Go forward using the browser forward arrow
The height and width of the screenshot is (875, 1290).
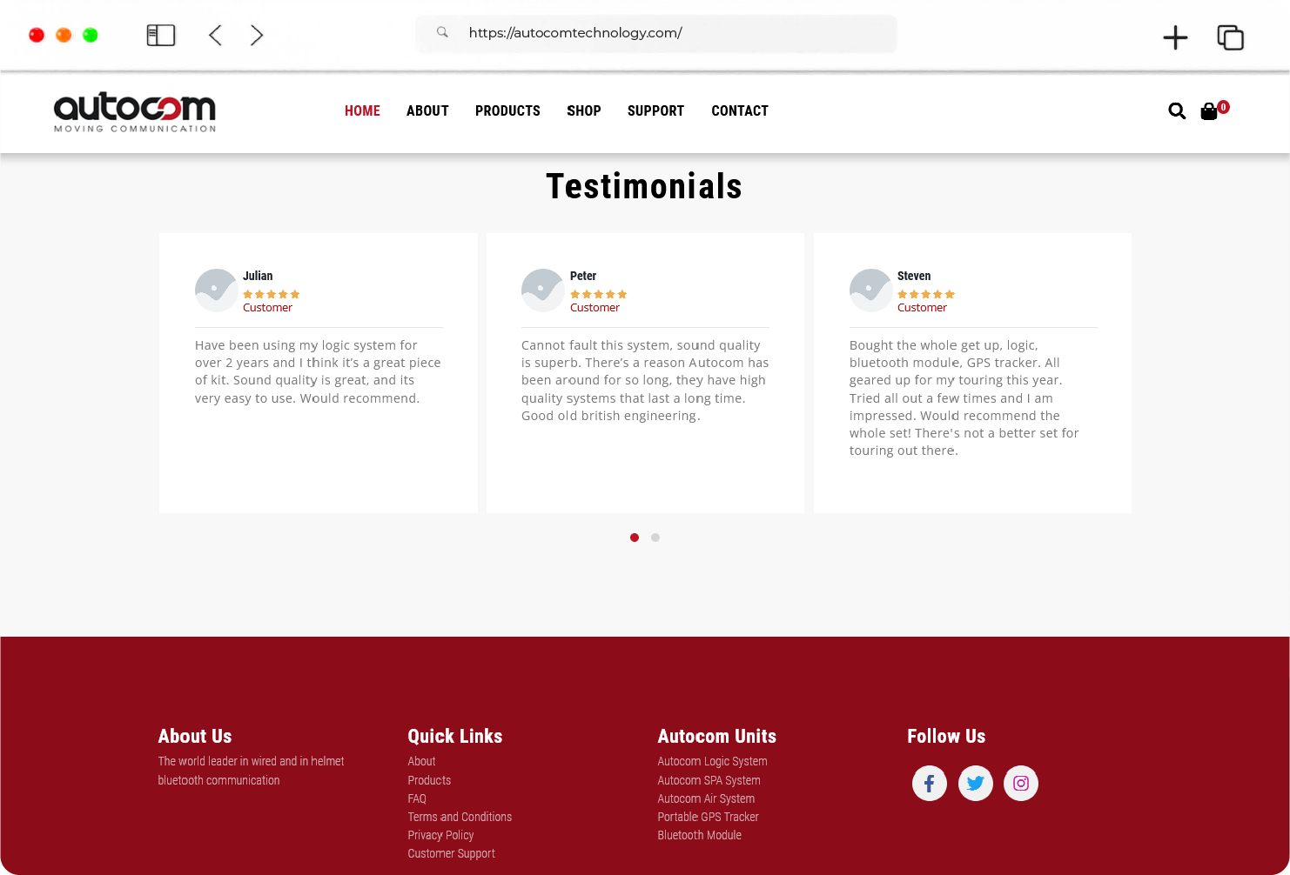[257, 35]
